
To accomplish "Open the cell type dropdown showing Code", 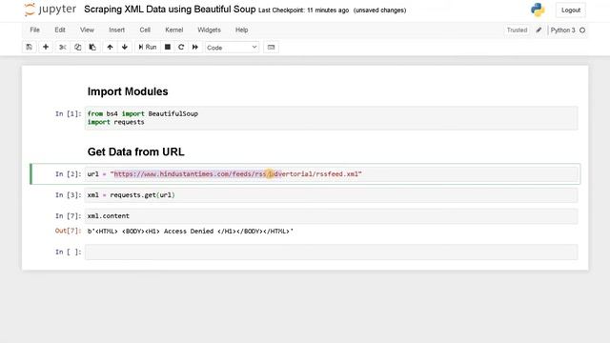I will (232, 48).
